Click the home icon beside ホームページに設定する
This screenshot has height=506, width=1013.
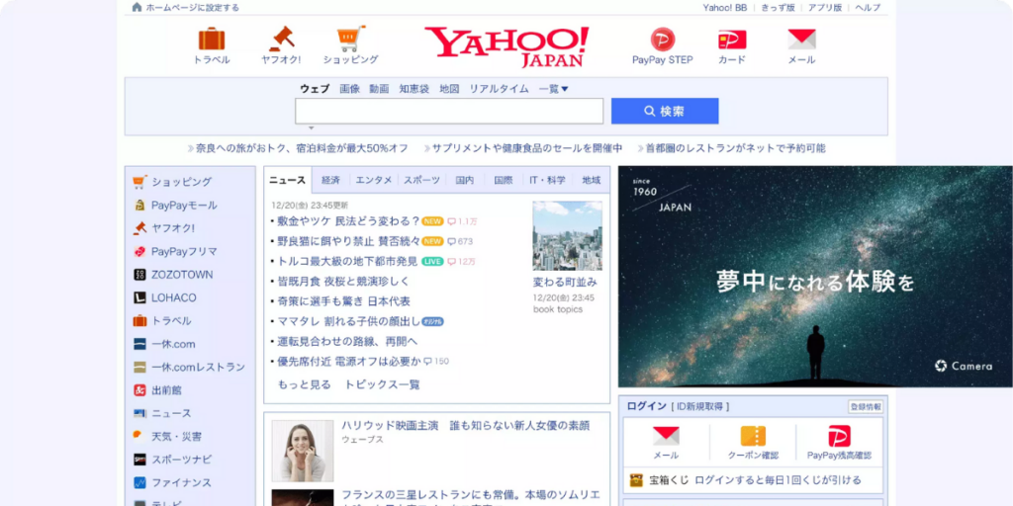(137, 8)
